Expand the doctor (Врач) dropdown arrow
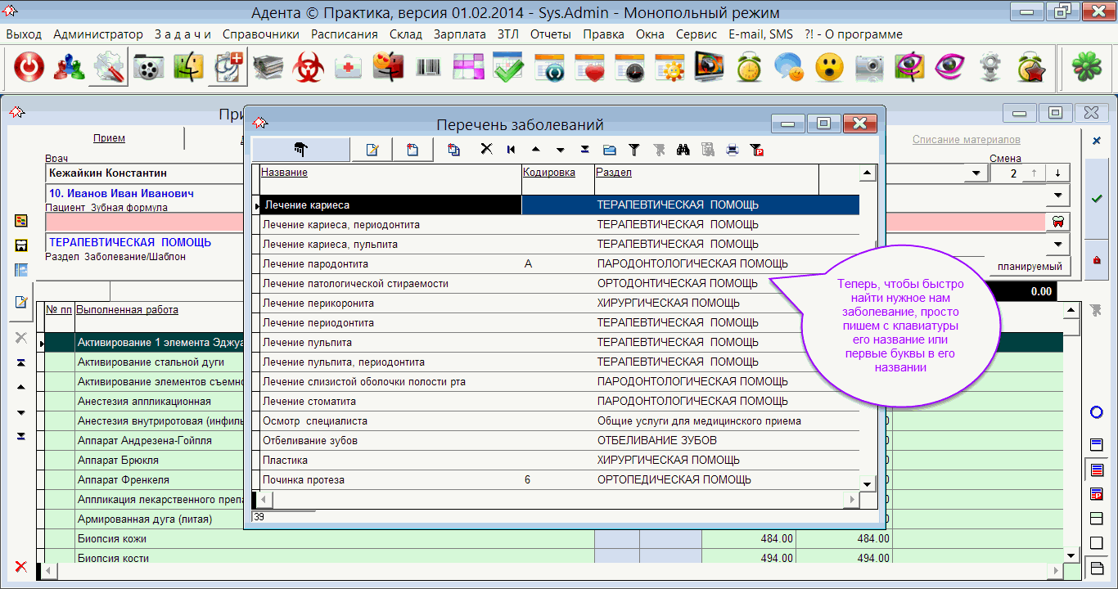The image size is (1118, 589). (975, 173)
